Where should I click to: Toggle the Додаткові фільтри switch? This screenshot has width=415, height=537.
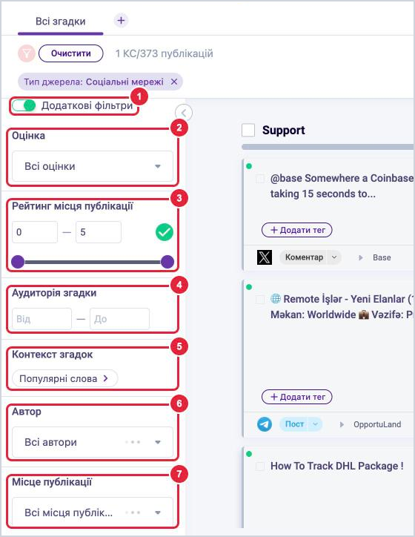point(24,105)
